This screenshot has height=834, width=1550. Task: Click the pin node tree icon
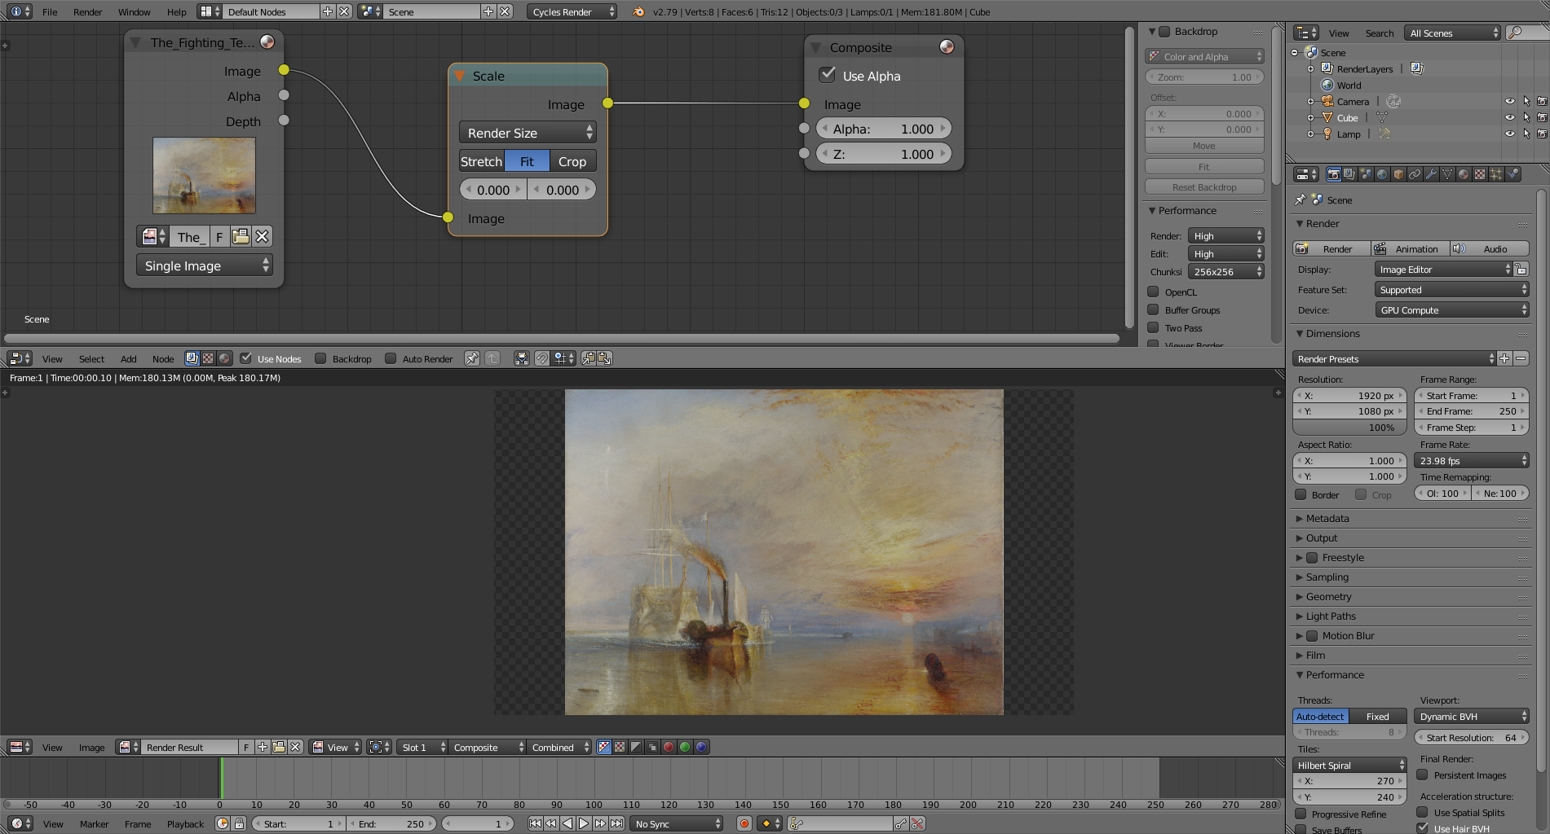pyautogui.click(x=472, y=358)
